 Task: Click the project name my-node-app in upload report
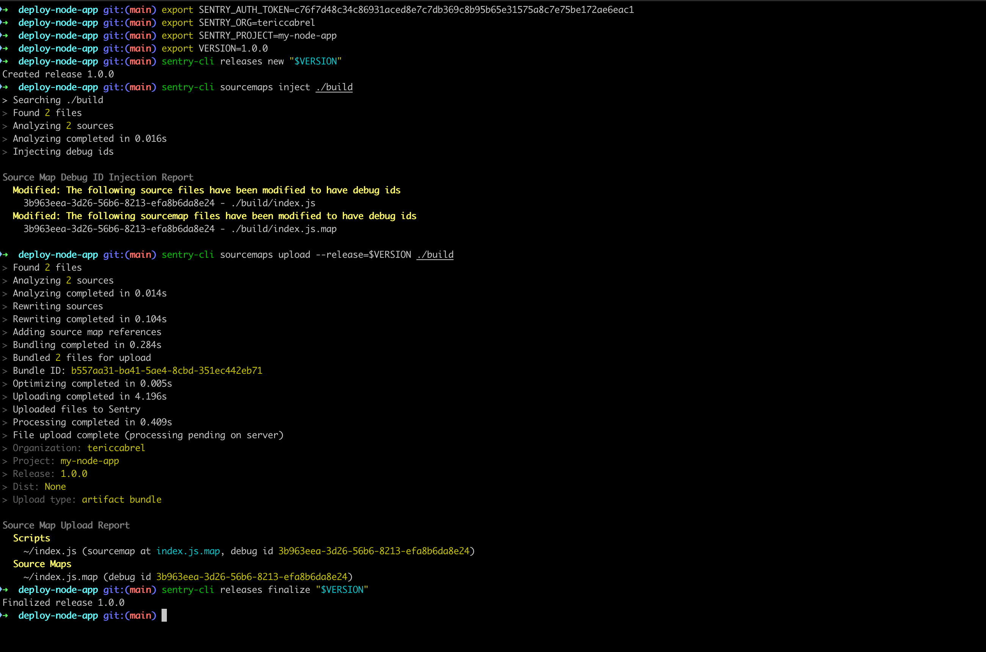(89, 461)
